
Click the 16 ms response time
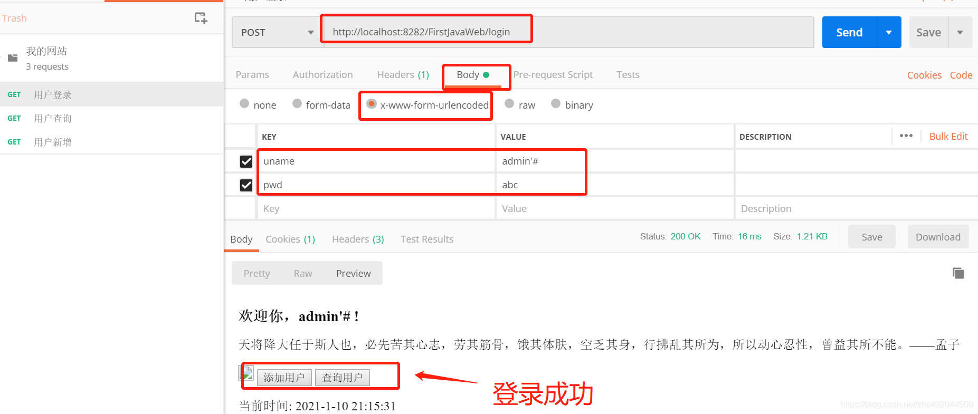click(x=749, y=236)
